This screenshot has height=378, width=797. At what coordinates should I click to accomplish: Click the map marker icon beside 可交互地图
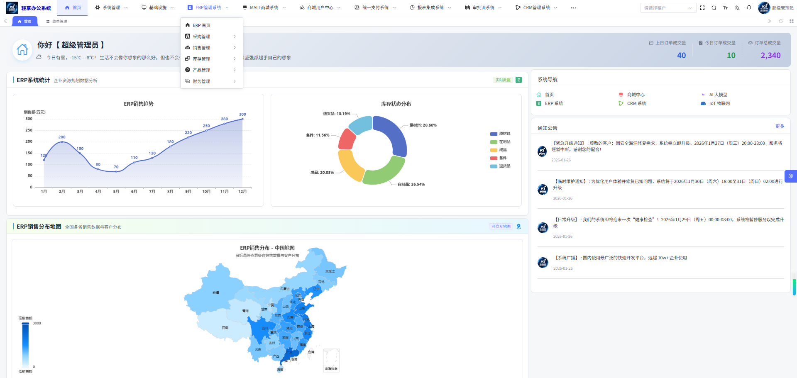(518, 227)
